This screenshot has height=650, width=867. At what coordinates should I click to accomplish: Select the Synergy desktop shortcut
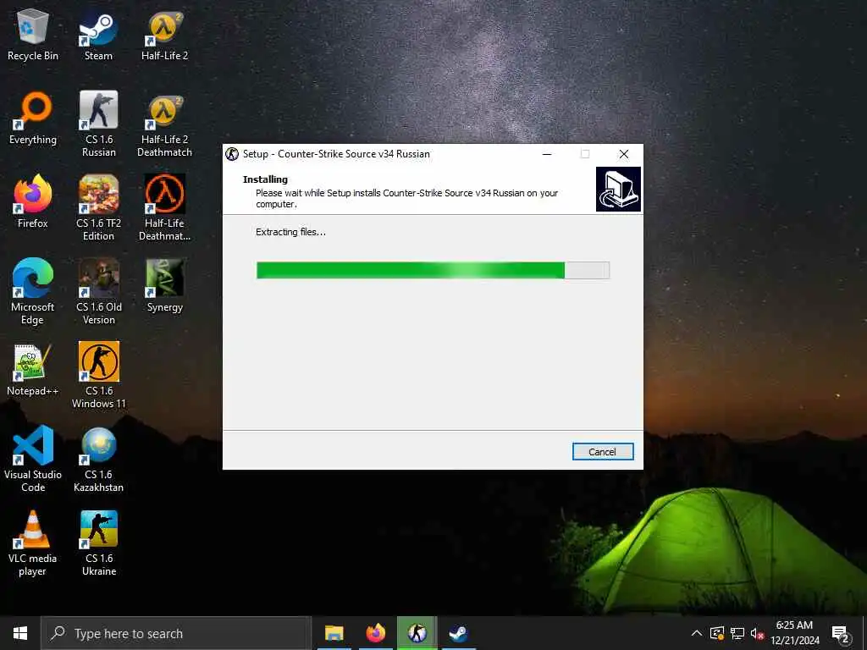point(165,286)
